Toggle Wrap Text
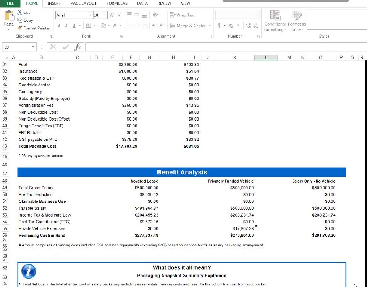 click(x=182, y=15)
